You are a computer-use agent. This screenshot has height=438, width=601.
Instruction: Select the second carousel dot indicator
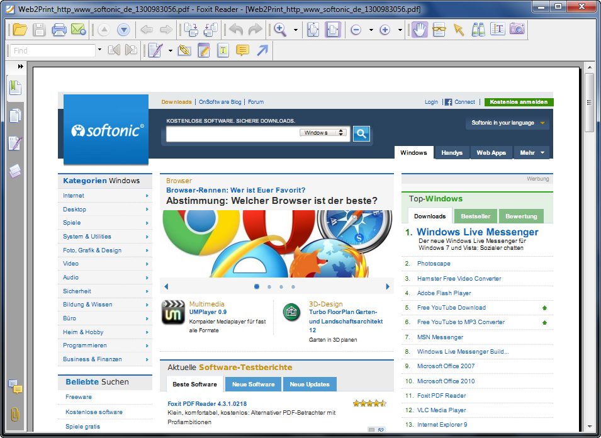tap(269, 286)
